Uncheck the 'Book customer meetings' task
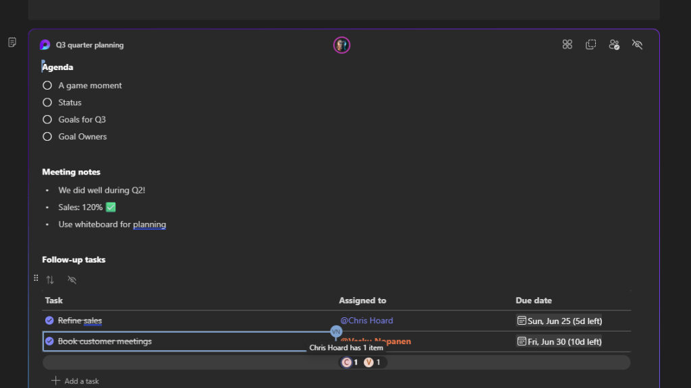 coord(49,342)
